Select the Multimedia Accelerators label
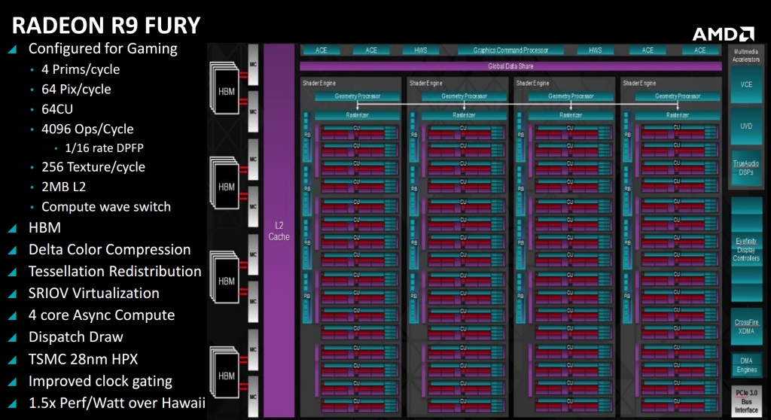This screenshot has height=420, width=771. [x=746, y=56]
